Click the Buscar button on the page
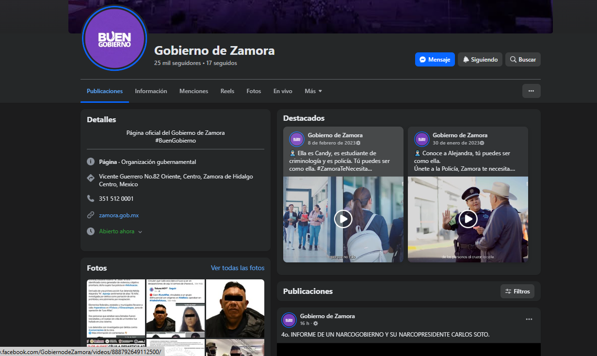 point(523,60)
